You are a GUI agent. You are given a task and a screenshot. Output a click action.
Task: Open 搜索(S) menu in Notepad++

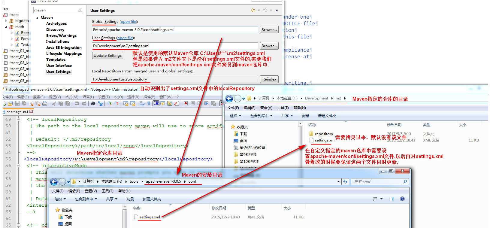39,97
